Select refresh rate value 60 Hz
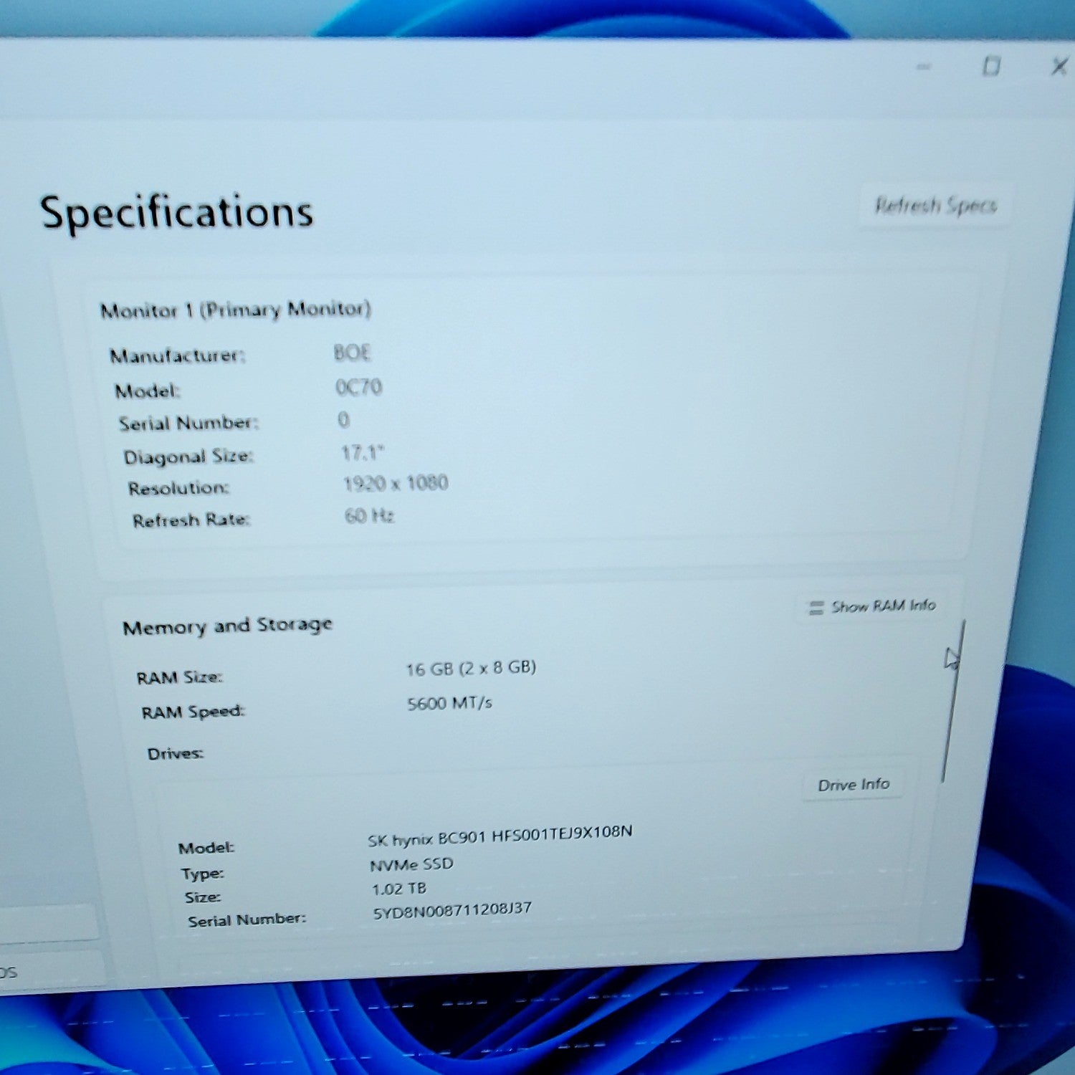This screenshot has height=1075, width=1075. pyautogui.click(x=369, y=516)
